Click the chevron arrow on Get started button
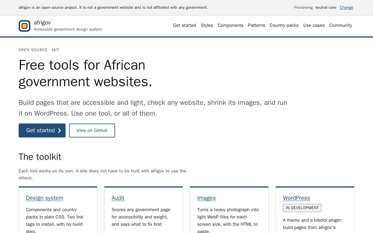Viewport: 373px width, 233px height. 59,130
